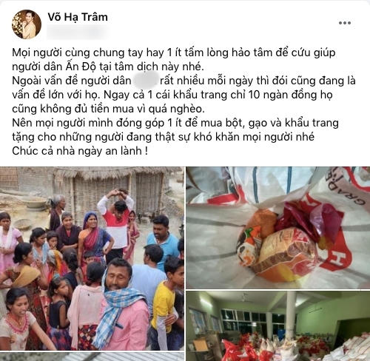Open the crowd of villagers photo
The image size is (370, 361).
(x=92, y=258)
